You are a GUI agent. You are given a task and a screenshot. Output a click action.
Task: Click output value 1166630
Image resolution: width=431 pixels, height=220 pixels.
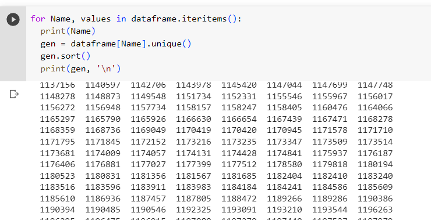click(193, 119)
